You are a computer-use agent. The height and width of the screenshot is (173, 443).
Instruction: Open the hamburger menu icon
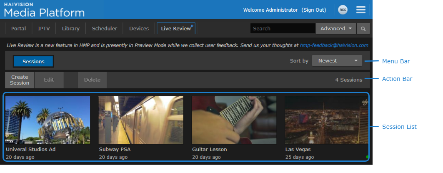point(361,10)
